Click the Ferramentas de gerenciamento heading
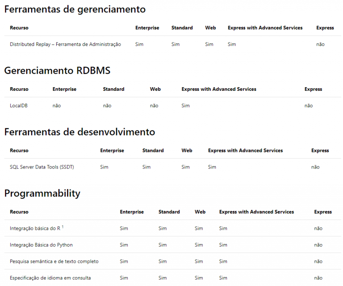 [75, 9]
